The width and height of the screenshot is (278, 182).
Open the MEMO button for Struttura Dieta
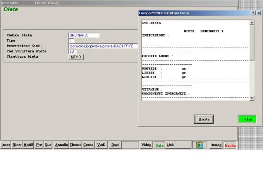pos(76,57)
